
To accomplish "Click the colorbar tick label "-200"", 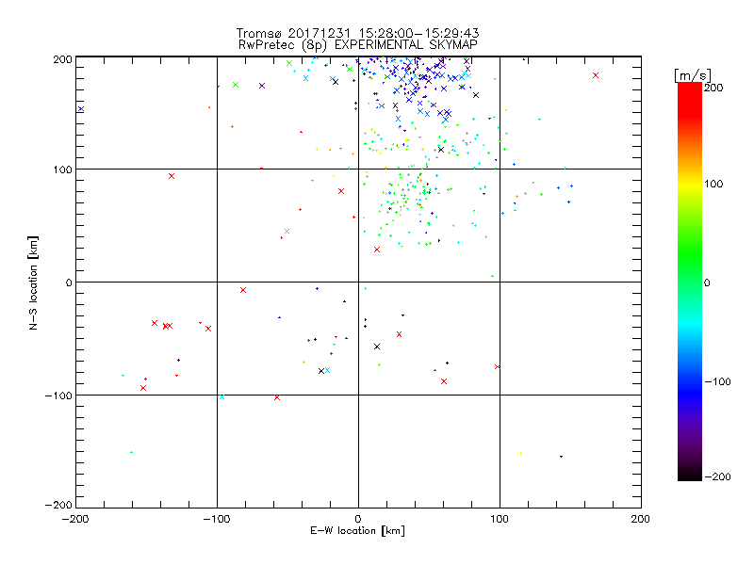I will coord(717,476).
